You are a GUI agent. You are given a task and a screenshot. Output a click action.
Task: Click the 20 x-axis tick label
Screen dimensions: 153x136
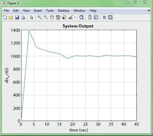[72, 124]
